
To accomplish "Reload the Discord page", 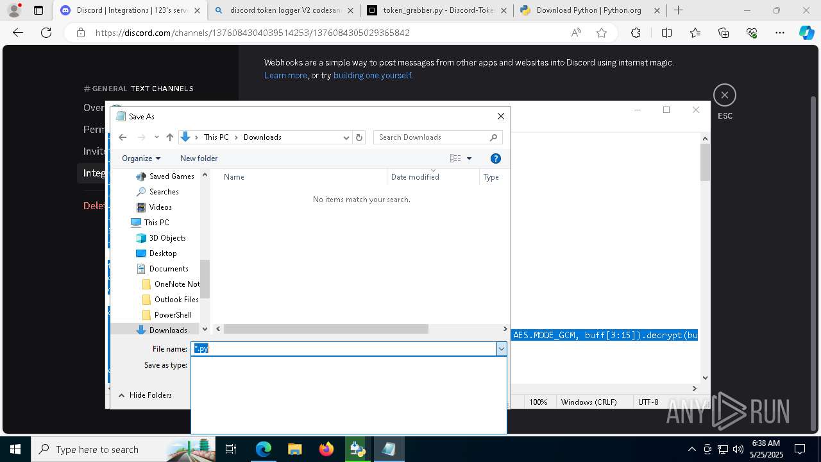I will (x=46, y=33).
